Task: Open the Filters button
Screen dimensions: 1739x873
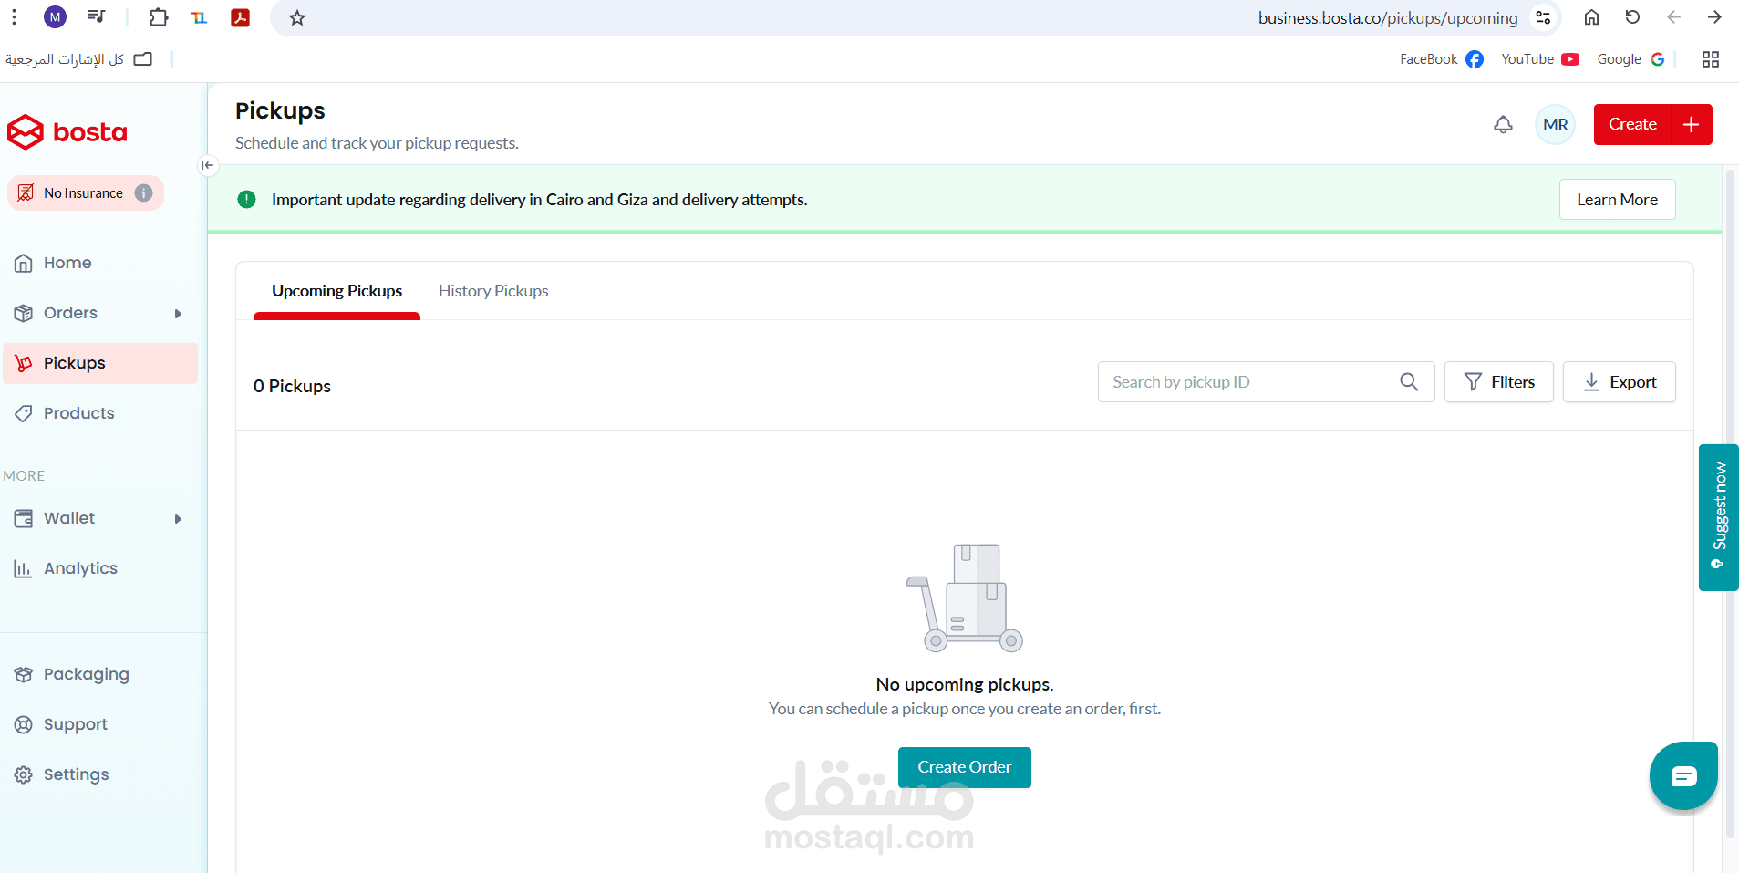Action: [x=1498, y=382]
